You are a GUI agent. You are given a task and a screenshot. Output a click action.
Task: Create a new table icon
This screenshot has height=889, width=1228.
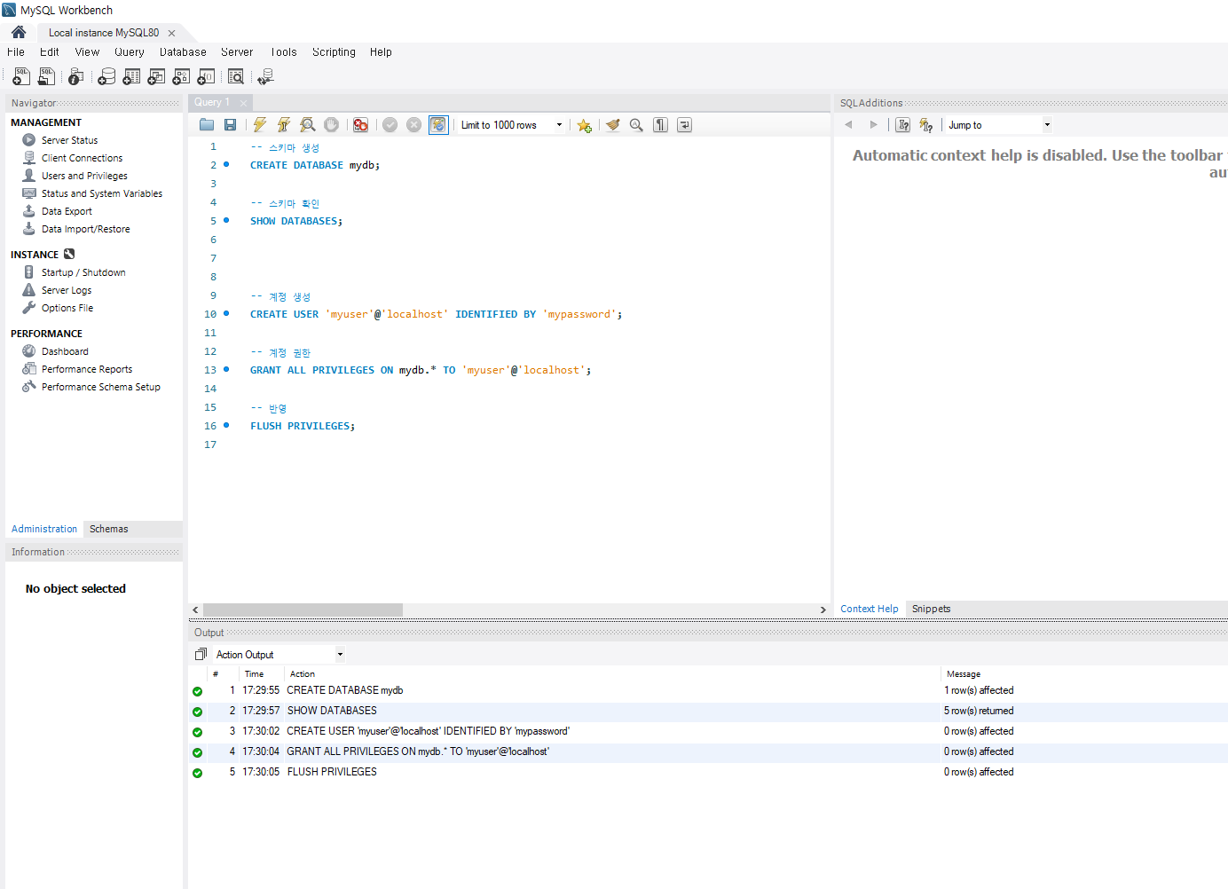click(131, 77)
